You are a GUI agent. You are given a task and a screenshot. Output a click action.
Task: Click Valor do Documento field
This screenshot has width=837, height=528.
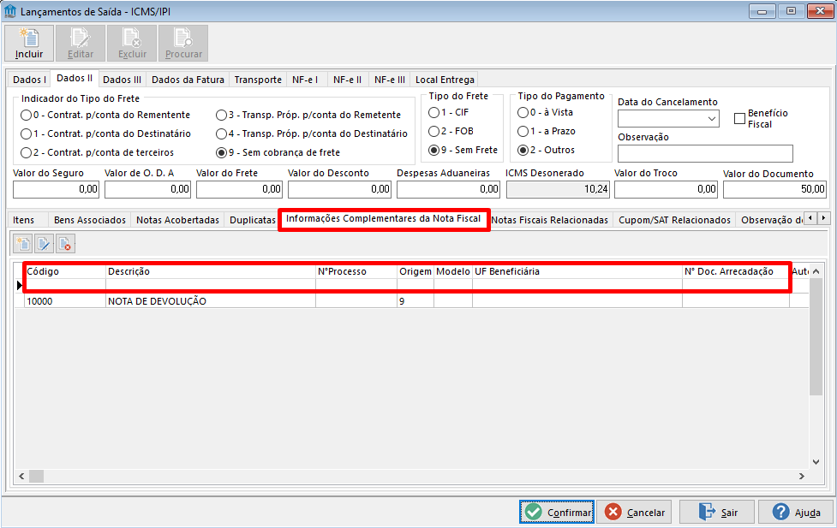pos(774,189)
